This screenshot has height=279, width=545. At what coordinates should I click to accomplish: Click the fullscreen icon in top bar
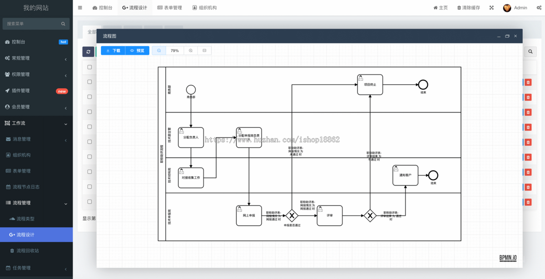(491, 8)
